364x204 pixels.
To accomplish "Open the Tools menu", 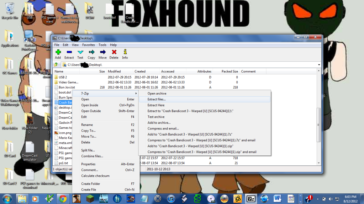I will click(102, 45).
